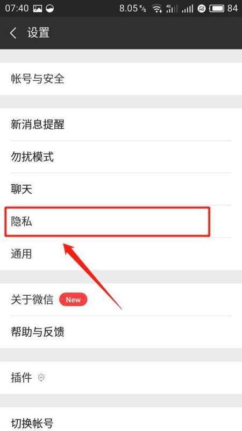Open 关于微信 page
The image size is (242, 431).
point(121,300)
